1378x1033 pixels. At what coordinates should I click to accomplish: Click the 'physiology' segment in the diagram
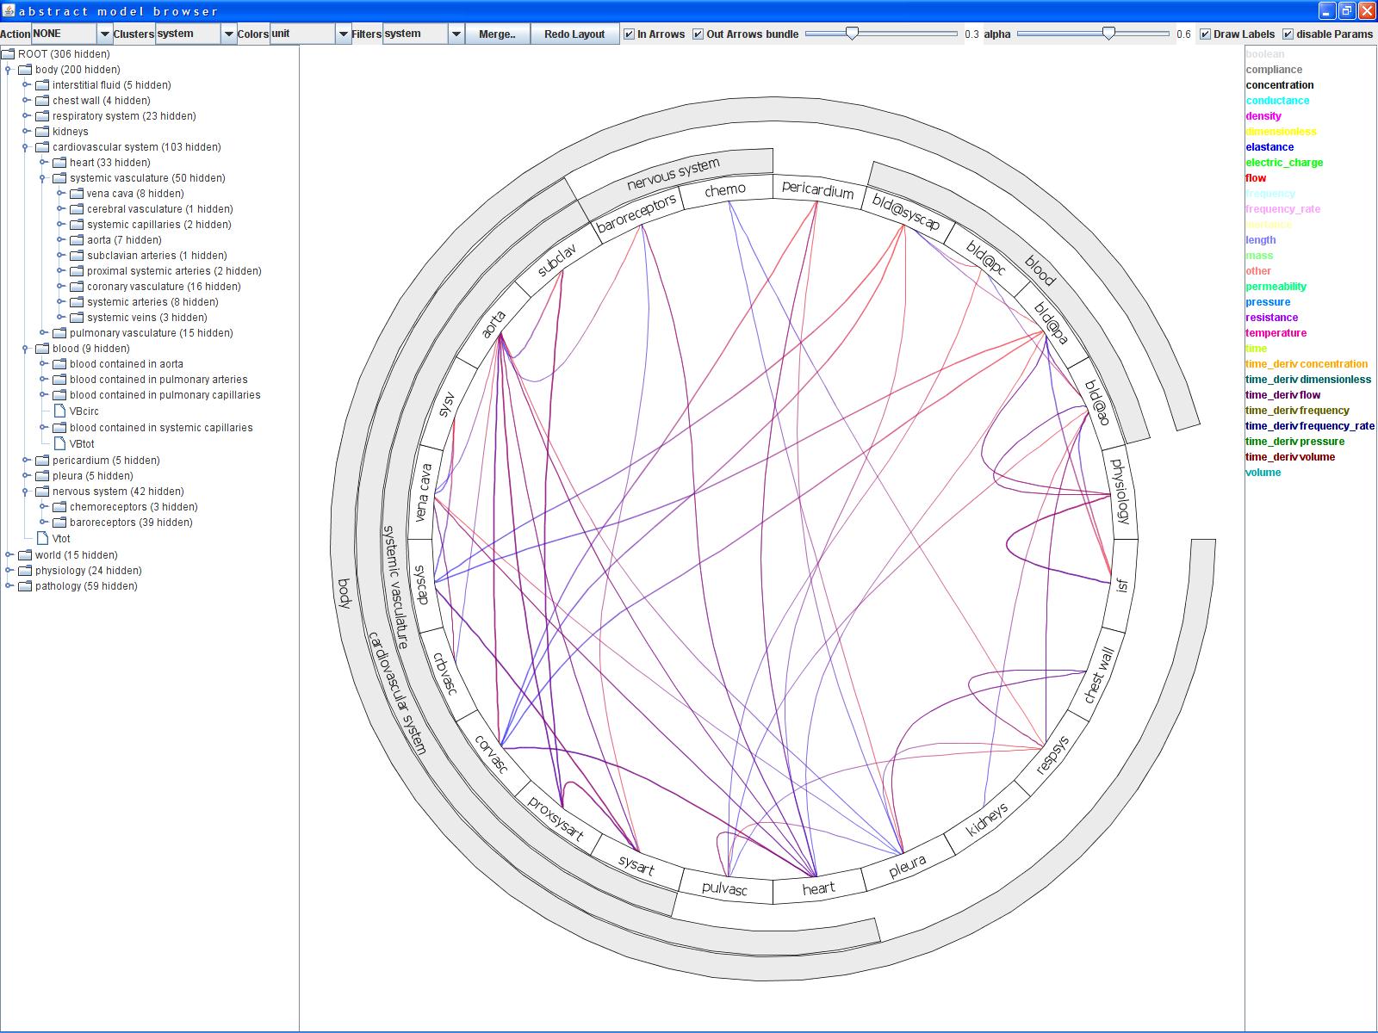click(x=1120, y=492)
